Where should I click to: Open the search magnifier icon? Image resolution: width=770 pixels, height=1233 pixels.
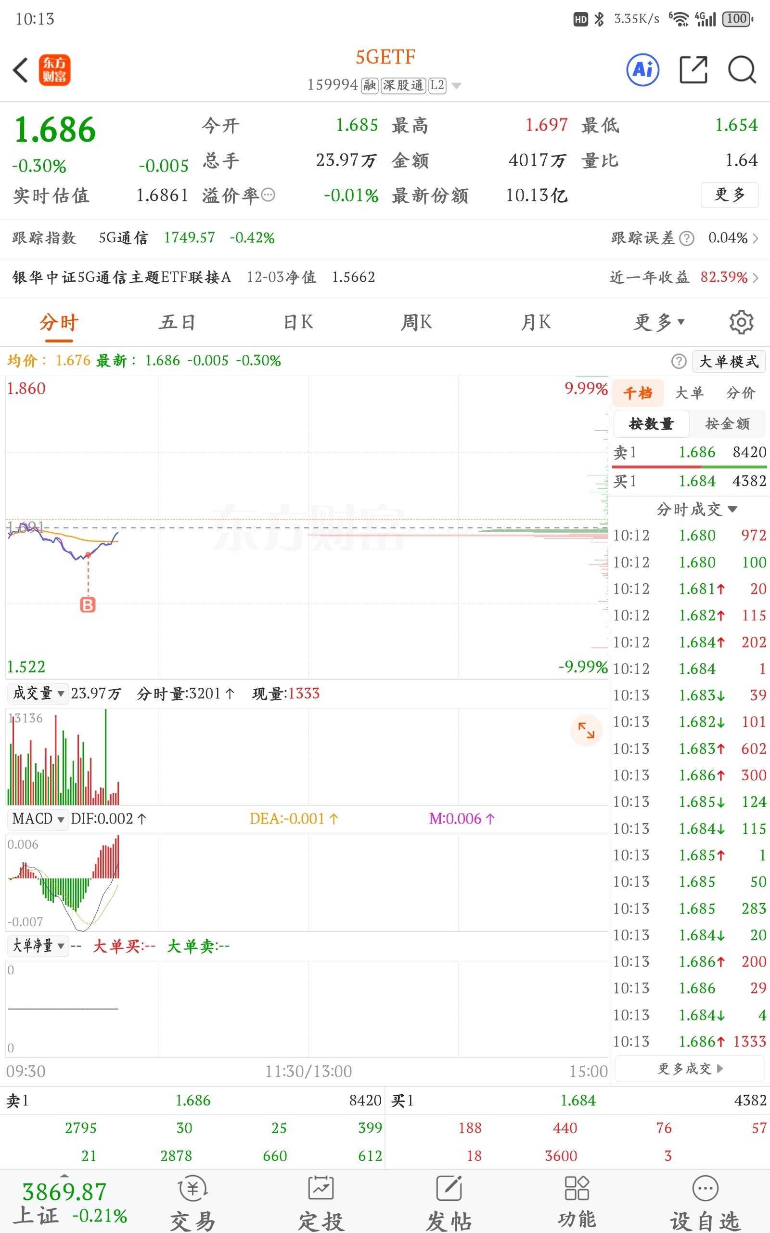click(742, 69)
